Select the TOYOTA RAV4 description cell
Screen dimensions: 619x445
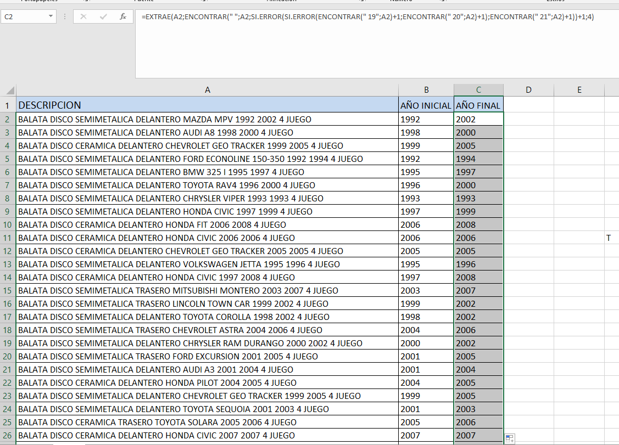pyautogui.click(x=207, y=185)
